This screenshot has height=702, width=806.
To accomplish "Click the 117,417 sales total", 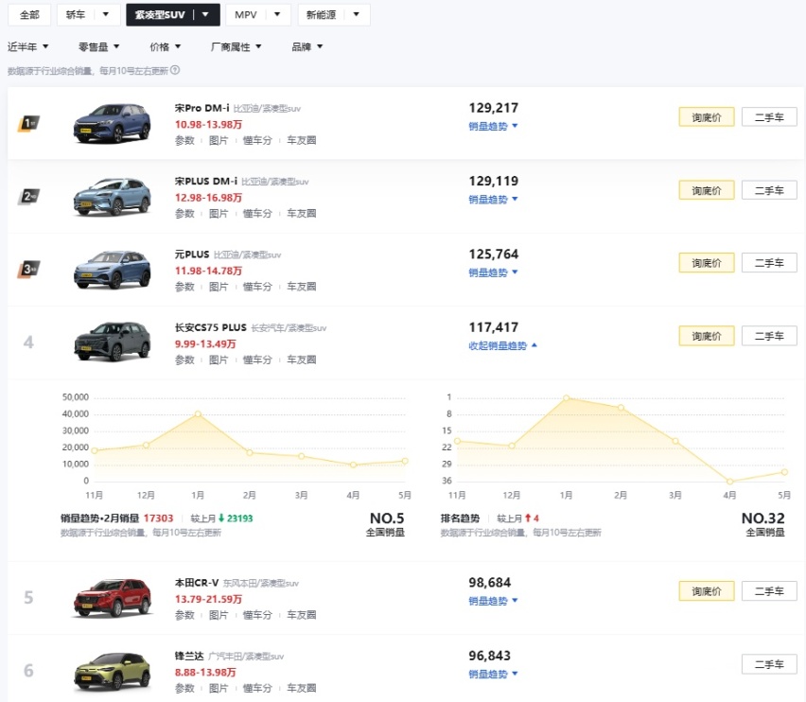I will 494,327.
